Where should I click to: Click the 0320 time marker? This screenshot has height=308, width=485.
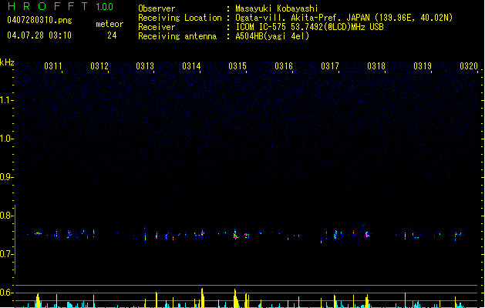469,65
